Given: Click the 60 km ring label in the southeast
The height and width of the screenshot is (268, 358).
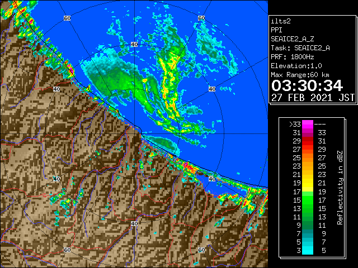Looking at the screenshot, I should click(x=201, y=250).
